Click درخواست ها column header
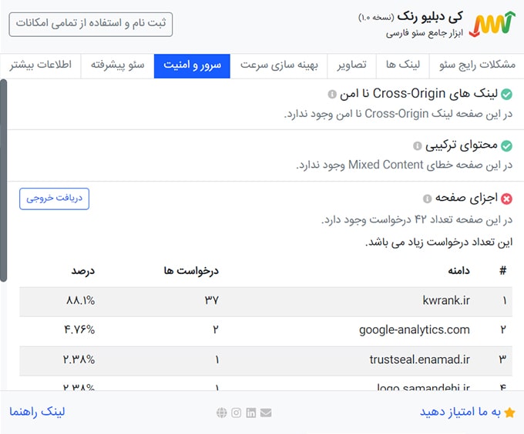The height and width of the screenshot is (434, 524). pos(191,271)
